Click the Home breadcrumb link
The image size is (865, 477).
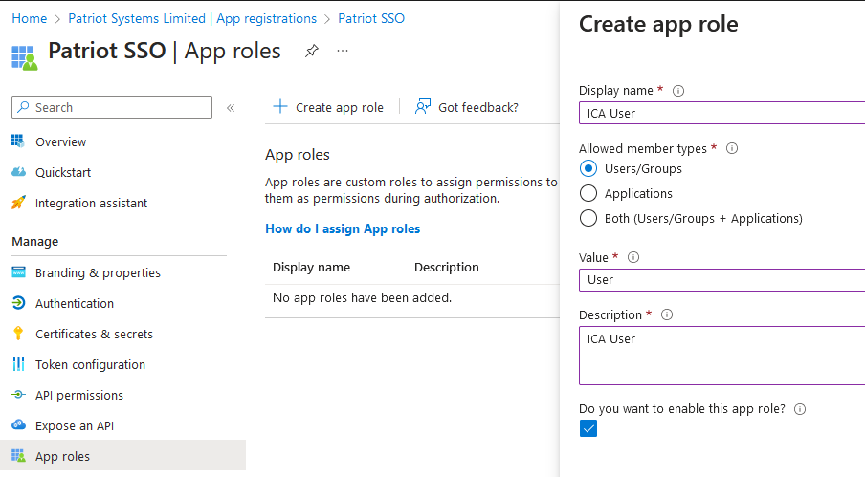30,18
